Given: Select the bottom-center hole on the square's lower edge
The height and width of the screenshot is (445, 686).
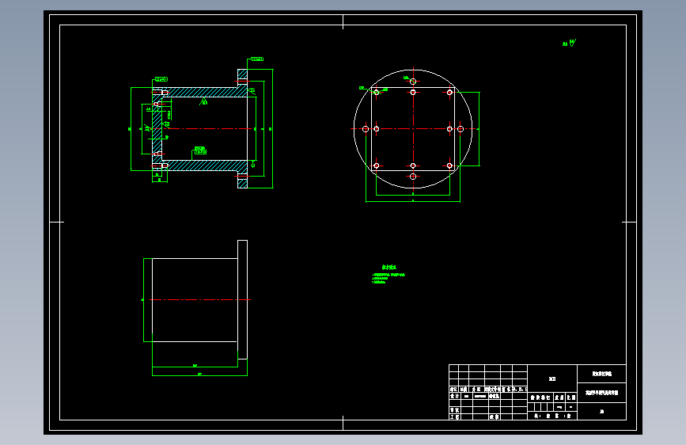Looking at the screenshot, I should pyautogui.click(x=413, y=165).
